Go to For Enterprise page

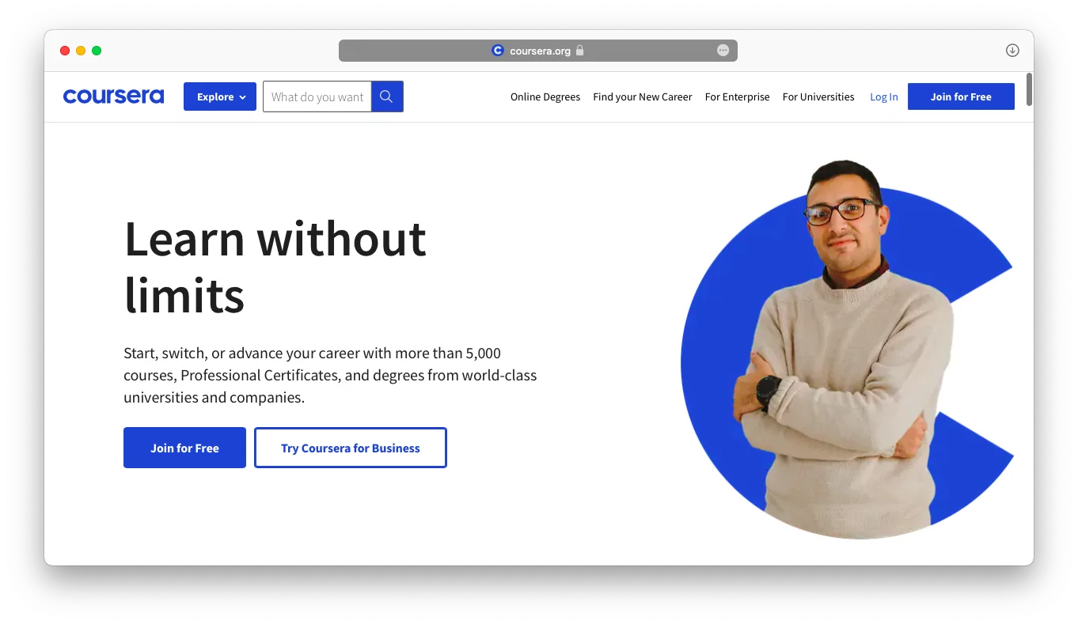pyautogui.click(x=737, y=97)
